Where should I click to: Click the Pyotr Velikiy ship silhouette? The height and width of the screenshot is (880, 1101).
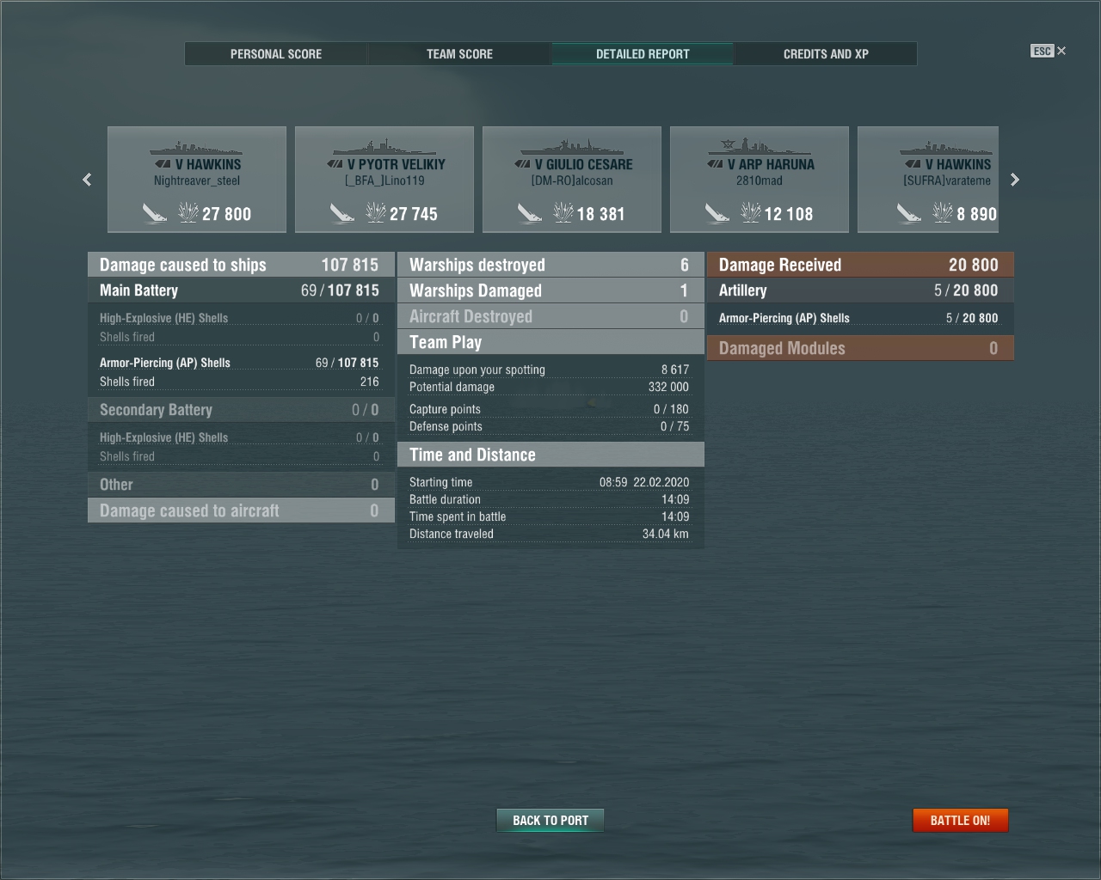pos(384,146)
